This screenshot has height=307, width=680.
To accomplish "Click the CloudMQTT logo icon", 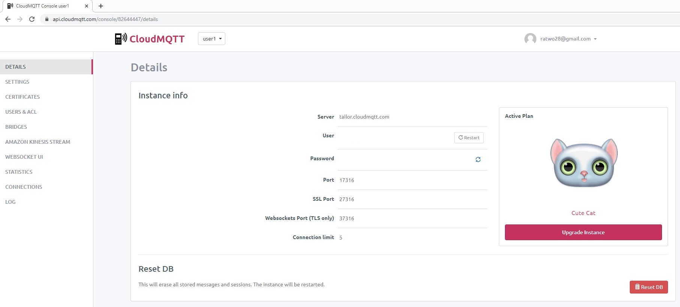I will (x=121, y=39).
